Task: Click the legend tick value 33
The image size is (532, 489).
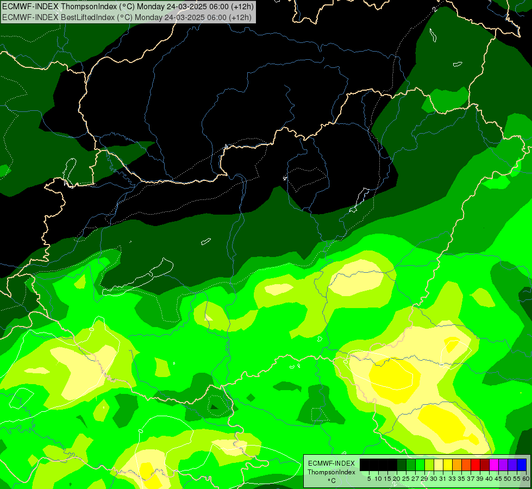Action: tap(452, 479)
